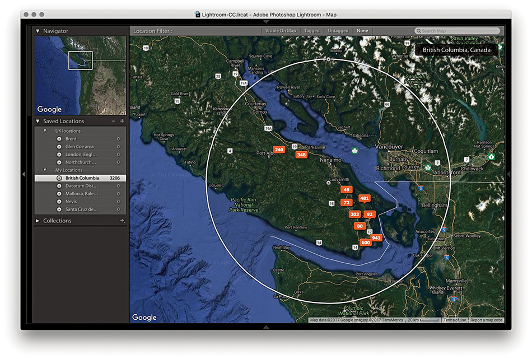Click Report a map error link
Screen dimensions: 532x359
486,320
